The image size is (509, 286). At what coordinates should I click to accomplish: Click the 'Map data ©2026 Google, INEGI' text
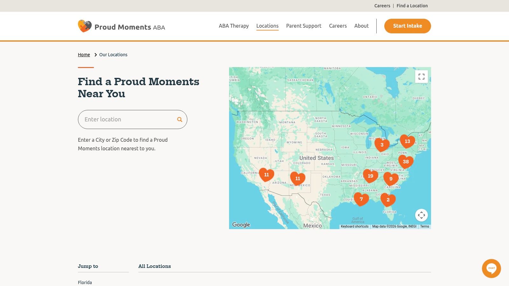394,227
